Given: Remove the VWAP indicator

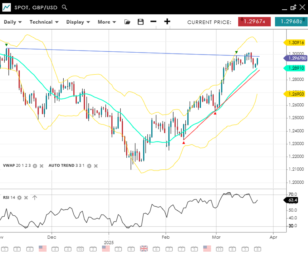Looking at the screenshot, I should tap(42, 166).
